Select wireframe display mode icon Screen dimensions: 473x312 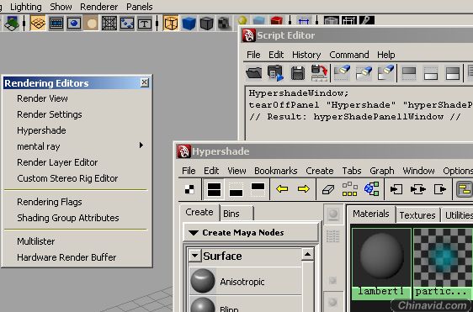(171, 23)
